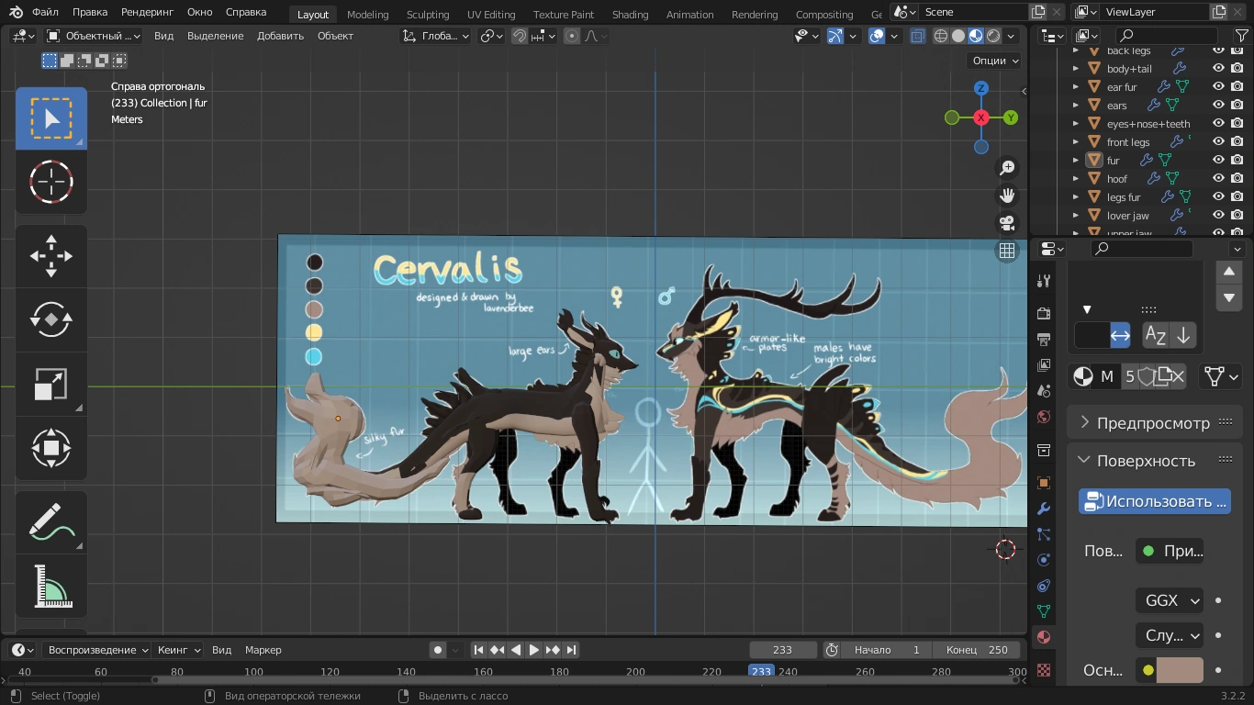Expand the body+tail collection in the outliner
This screenshot has width=1254, height=705.
pyautogui.click(x=1077, y=68)
